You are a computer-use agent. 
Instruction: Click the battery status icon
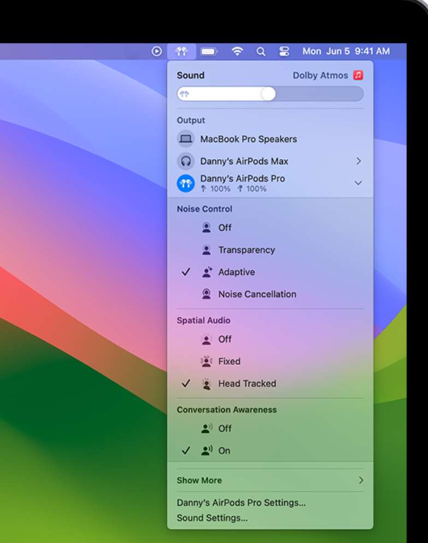[x=209, y=51]
